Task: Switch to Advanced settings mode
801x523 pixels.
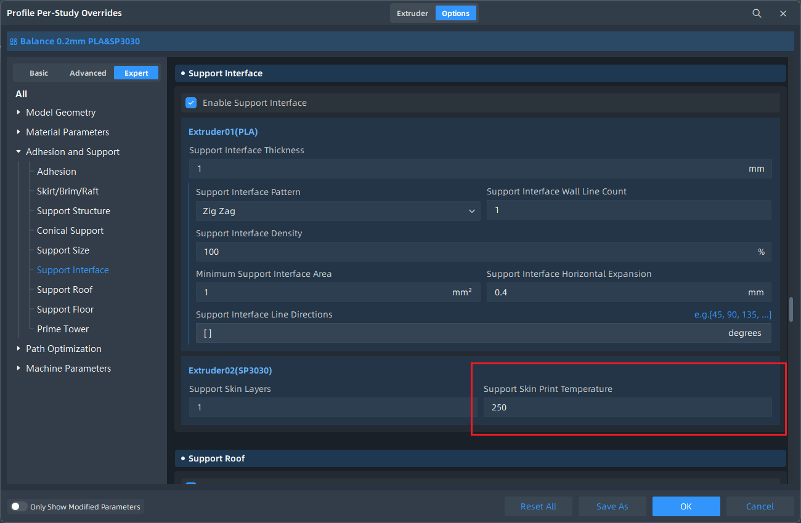Action: coord(88,73)
